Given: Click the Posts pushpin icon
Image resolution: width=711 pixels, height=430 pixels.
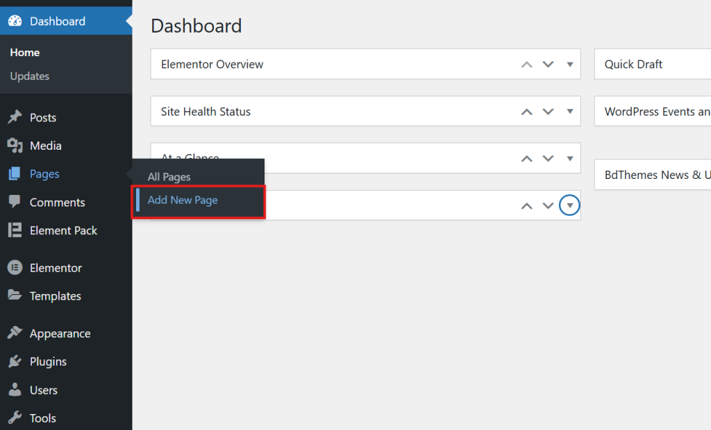Looking at the screenshot, I should (15, 117).
